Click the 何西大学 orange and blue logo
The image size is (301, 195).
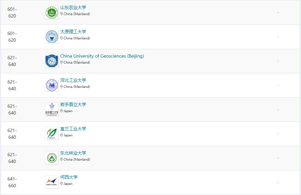click(52, 182)
